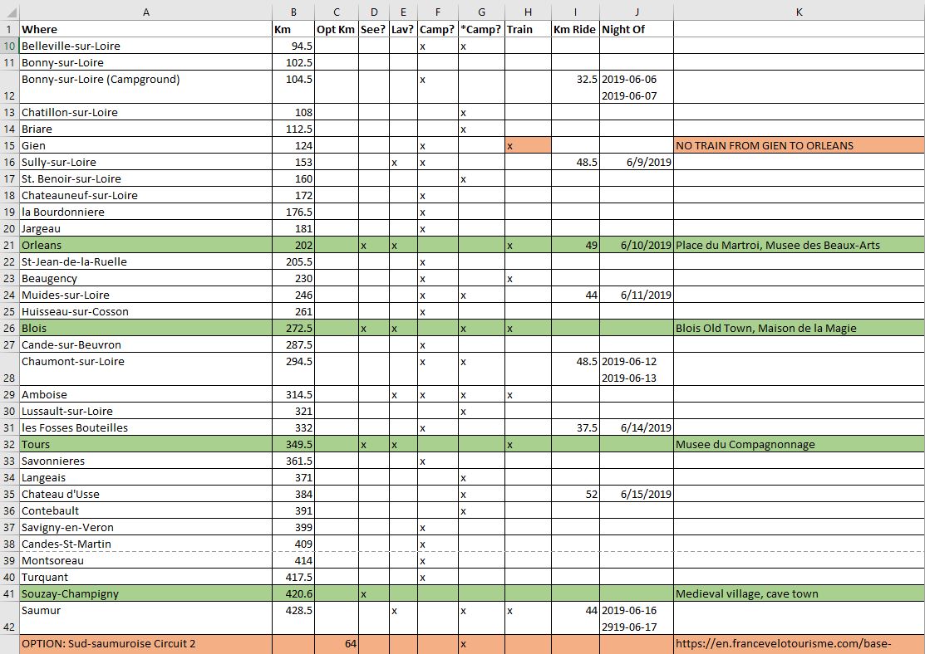Select the column H header
The height and width of the screenshot is (654, 925).
[x=528, y=12]
